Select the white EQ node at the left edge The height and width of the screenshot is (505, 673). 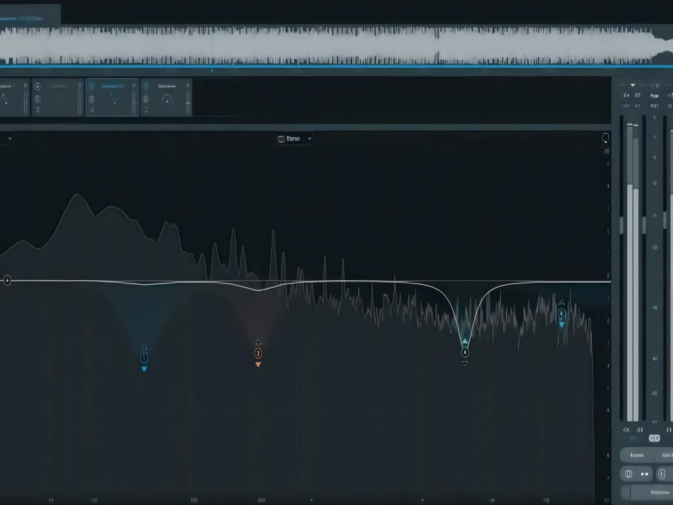(x=7, y=280)
